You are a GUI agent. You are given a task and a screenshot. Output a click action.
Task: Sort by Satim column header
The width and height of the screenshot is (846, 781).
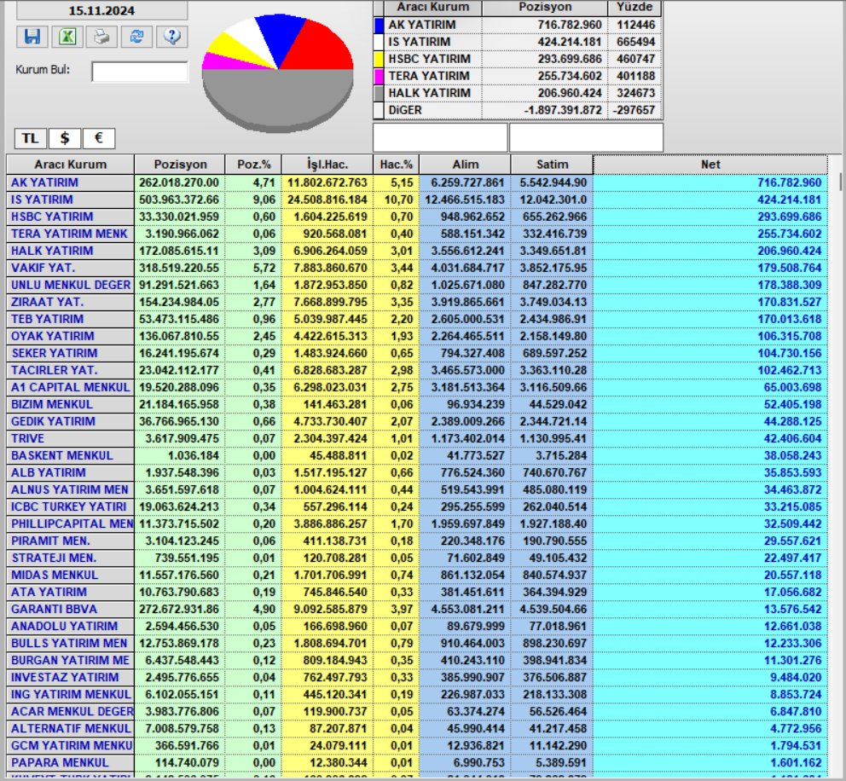pyautogui.click(x=552, y=165)
